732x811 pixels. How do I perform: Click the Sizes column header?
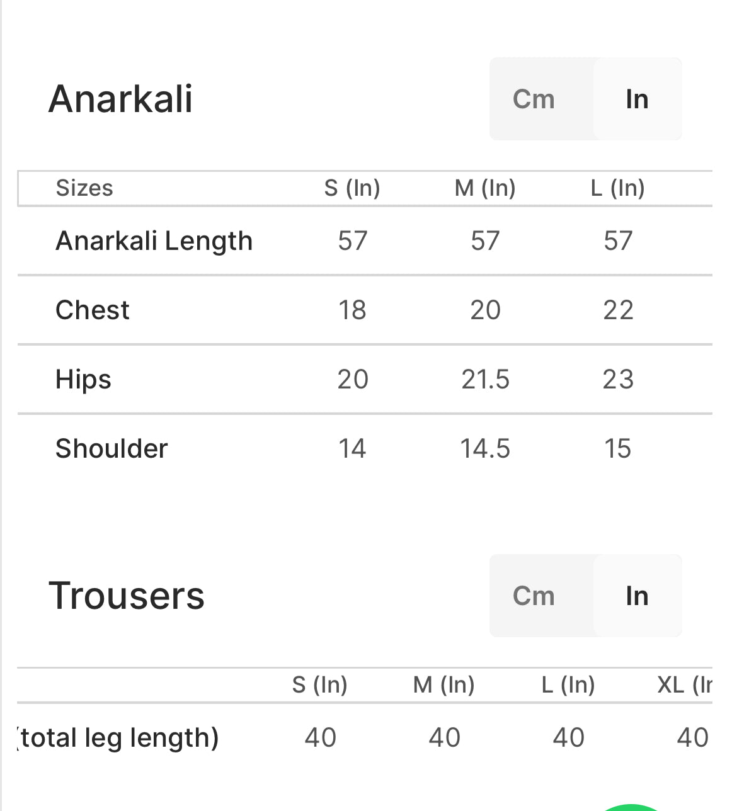tap(84, 188)
